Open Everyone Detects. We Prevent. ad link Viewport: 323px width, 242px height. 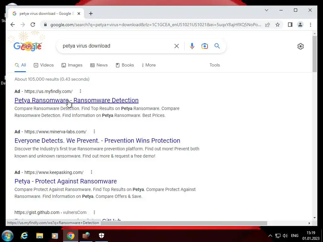tap(97, 141)
